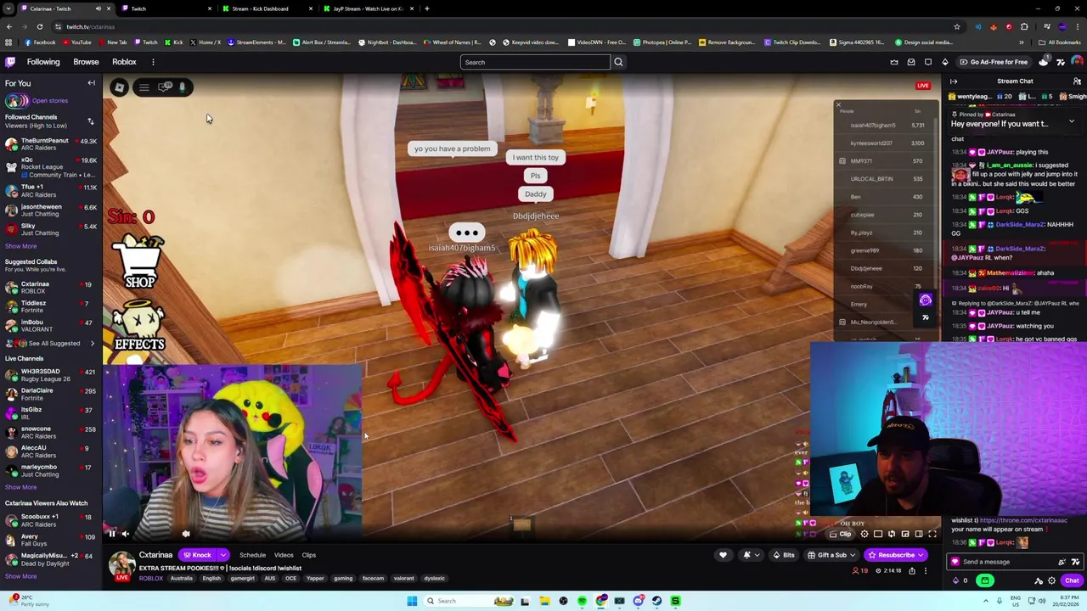Go to the Browse tab

[86, 62]
